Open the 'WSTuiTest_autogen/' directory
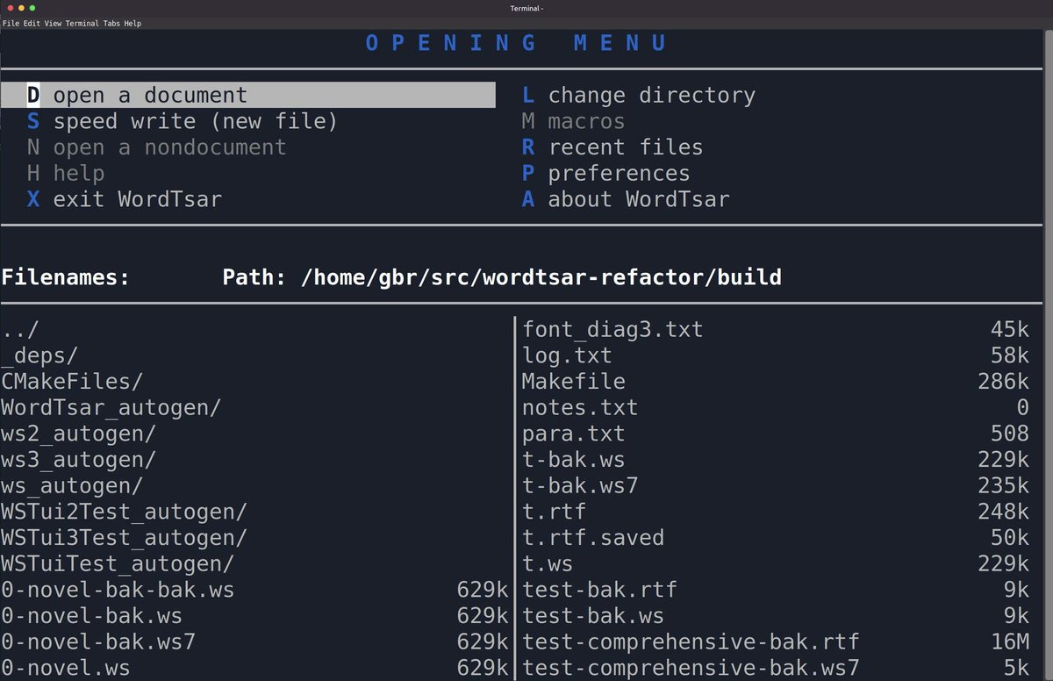The height and width of the screenshot is (681, 1053). pyautogui.click(x=118, y=563)
